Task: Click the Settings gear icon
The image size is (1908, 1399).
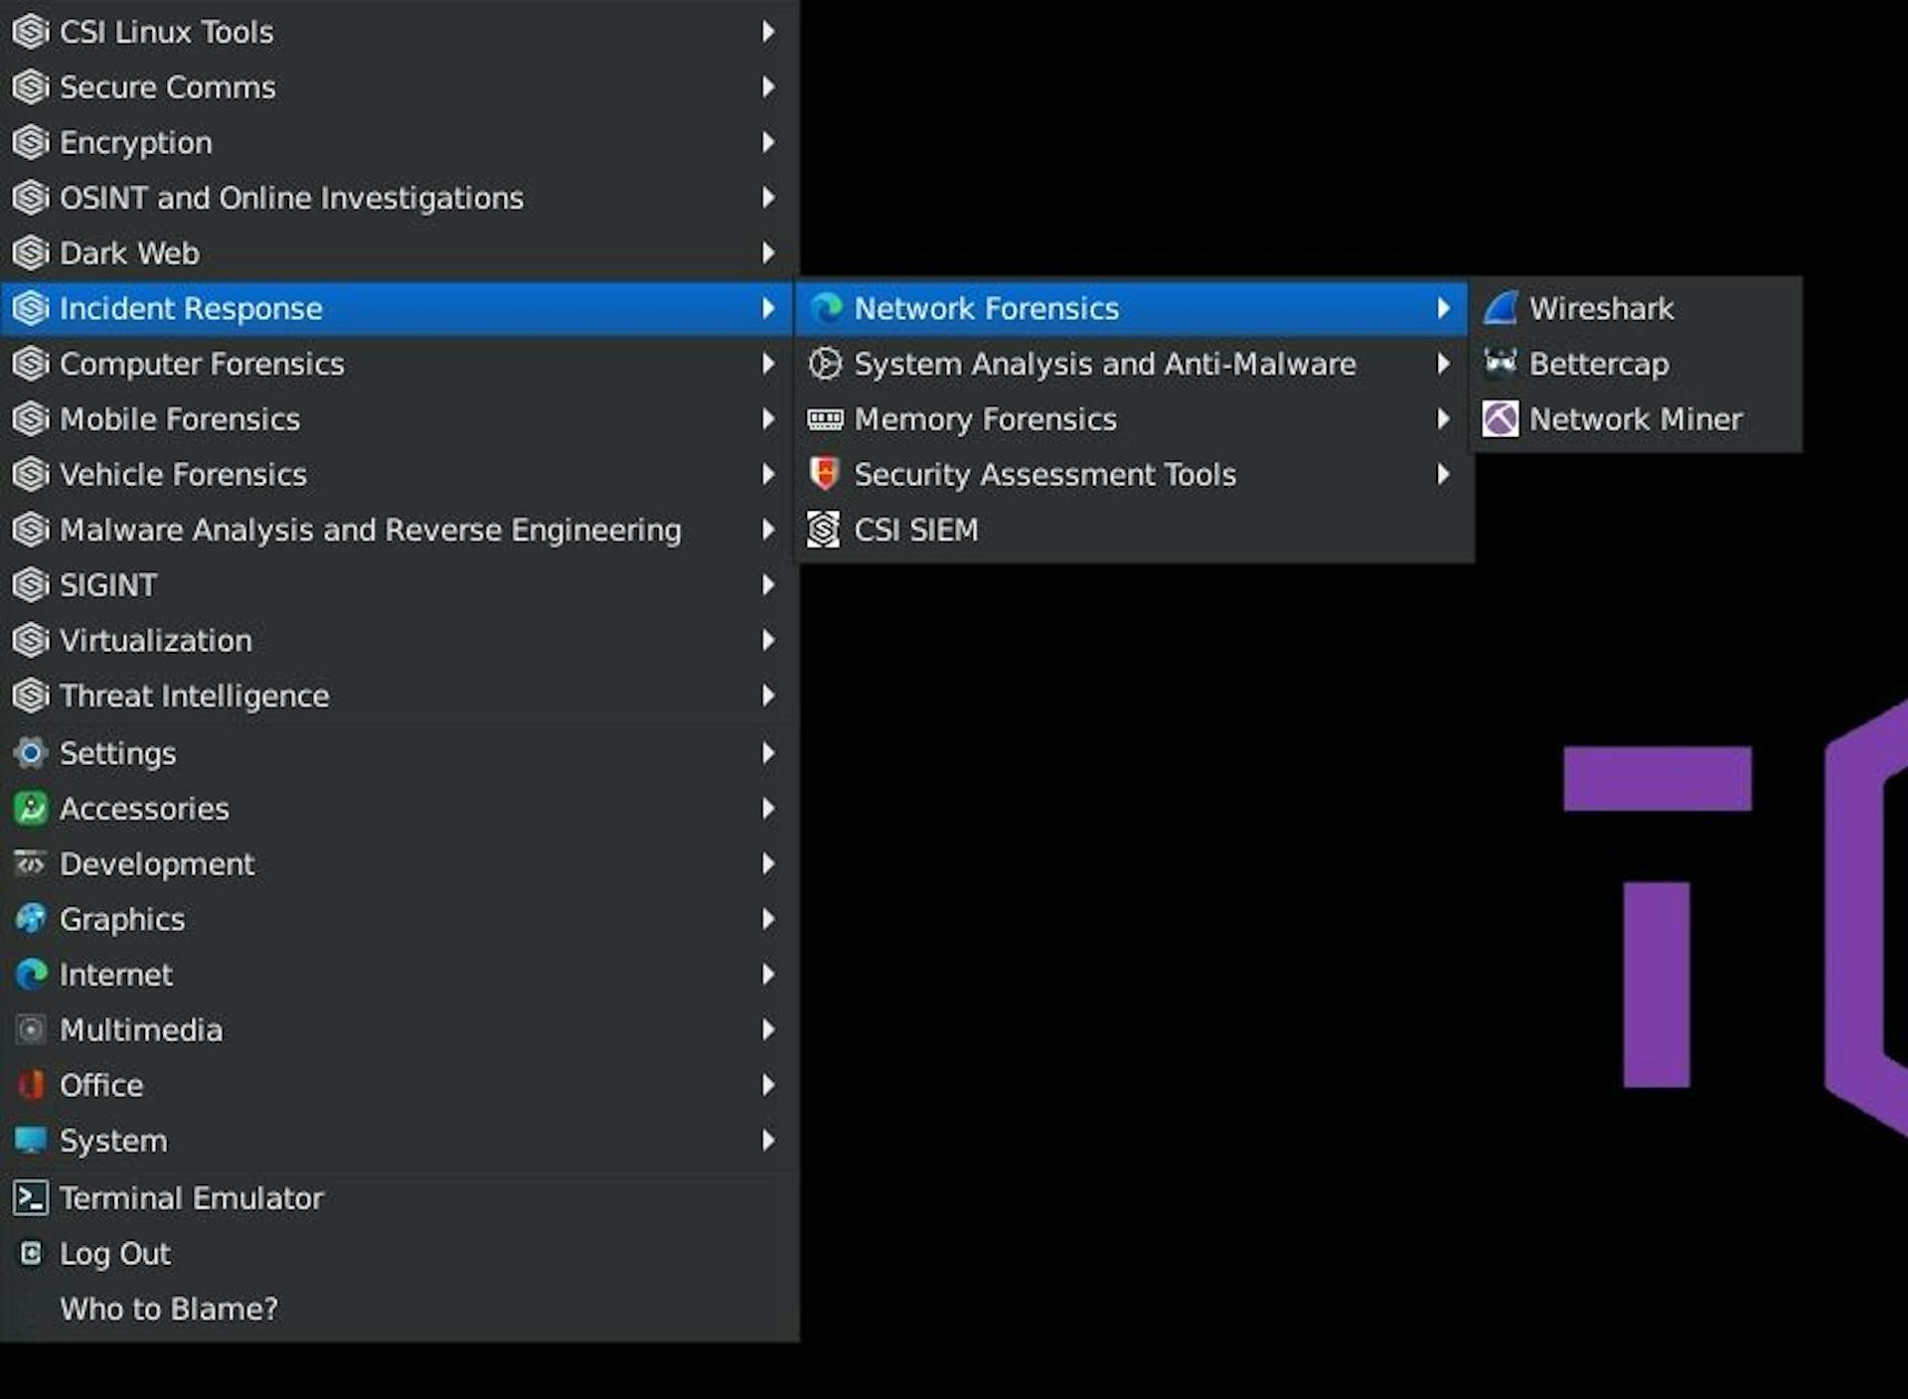Action: point(30,753)
